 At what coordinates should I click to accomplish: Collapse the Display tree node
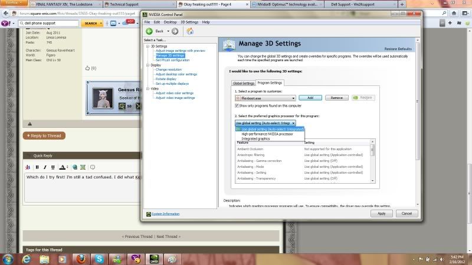pyautogui.click(x=148, y=65)
